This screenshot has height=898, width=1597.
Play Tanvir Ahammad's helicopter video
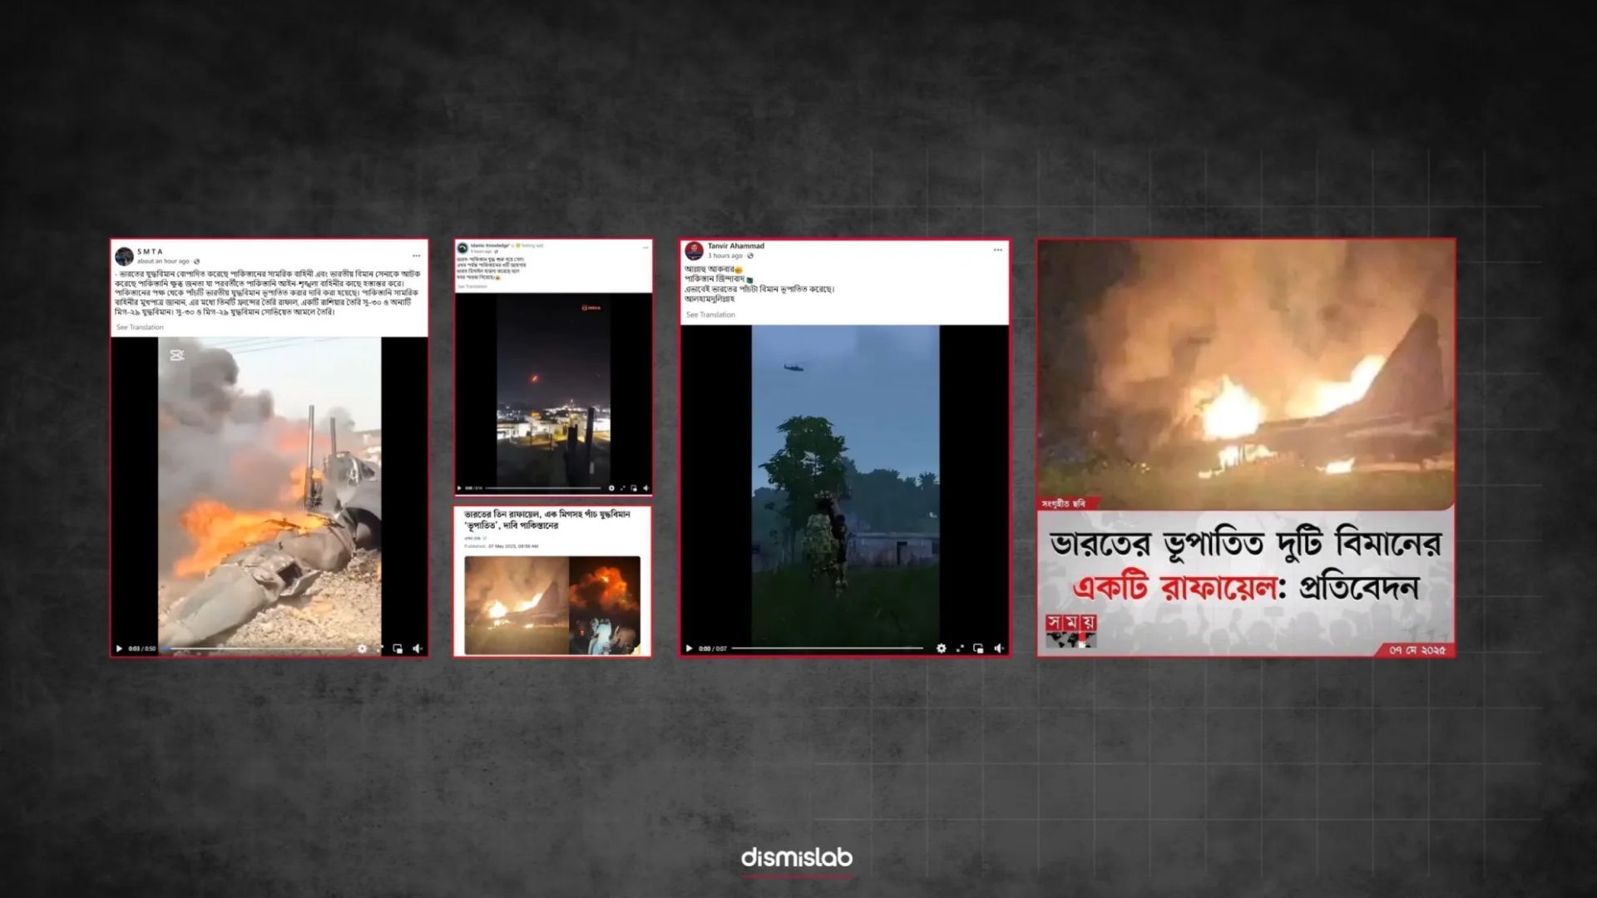[689, 649]
